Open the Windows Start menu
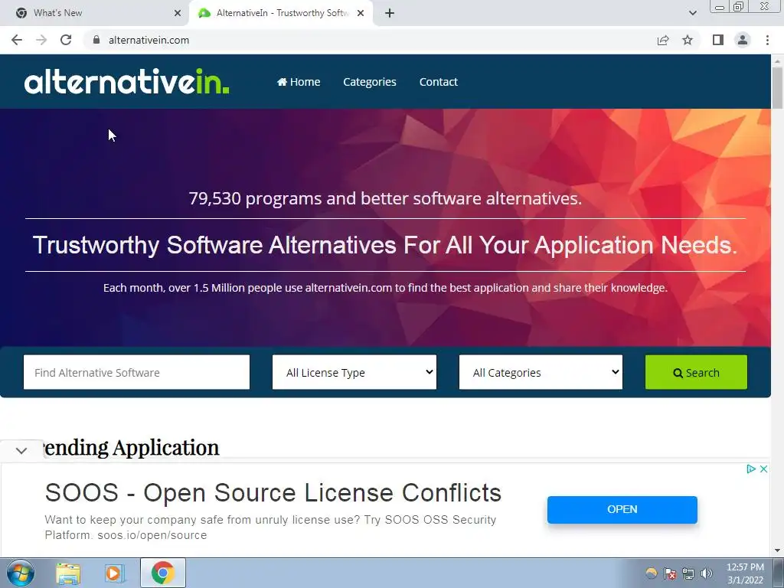 point(20,573)
